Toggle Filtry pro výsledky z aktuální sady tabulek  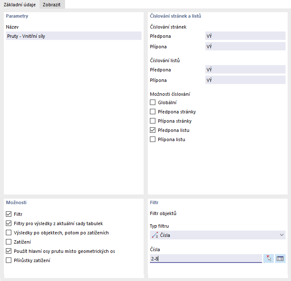pos(9,223)
